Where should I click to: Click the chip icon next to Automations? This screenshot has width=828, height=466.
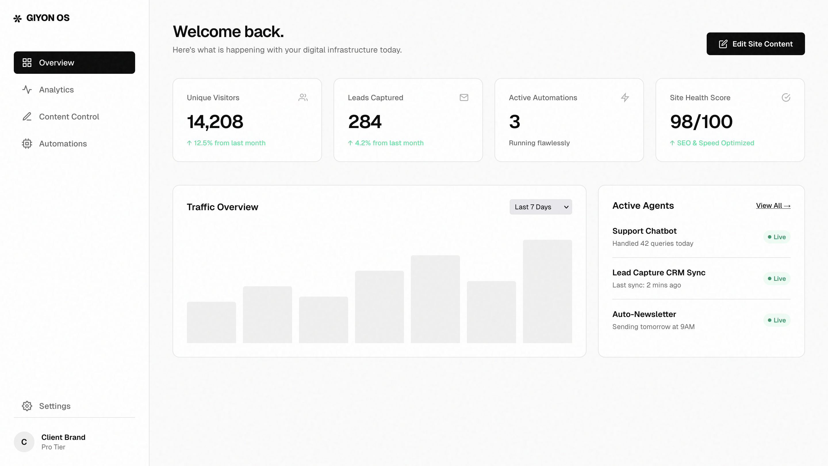click(27, 144)
